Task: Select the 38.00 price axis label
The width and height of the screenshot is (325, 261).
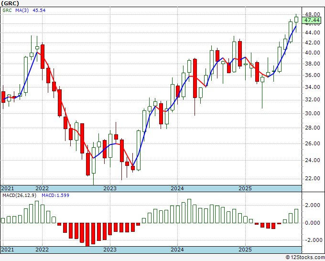Action: 312,64
